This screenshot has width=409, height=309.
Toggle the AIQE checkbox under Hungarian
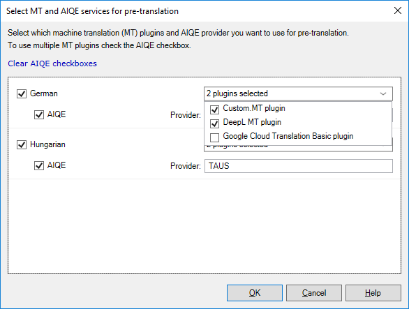click(x=39, y=165)
